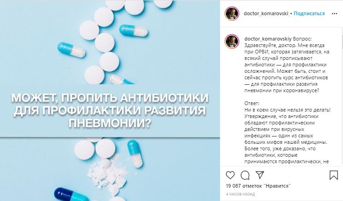
Task: Open the profile avatar in the post header
Action: click(x=231, y=13)
